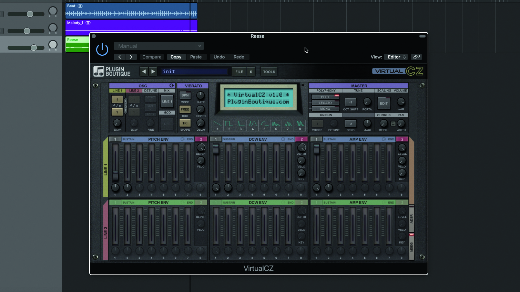Viewport: 520px width, 292px height.
Task: Open Line 1 first shape selector
Action: coord(117,99)
